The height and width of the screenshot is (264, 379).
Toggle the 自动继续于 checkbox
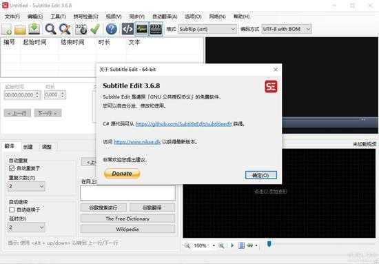click(12, 210)
